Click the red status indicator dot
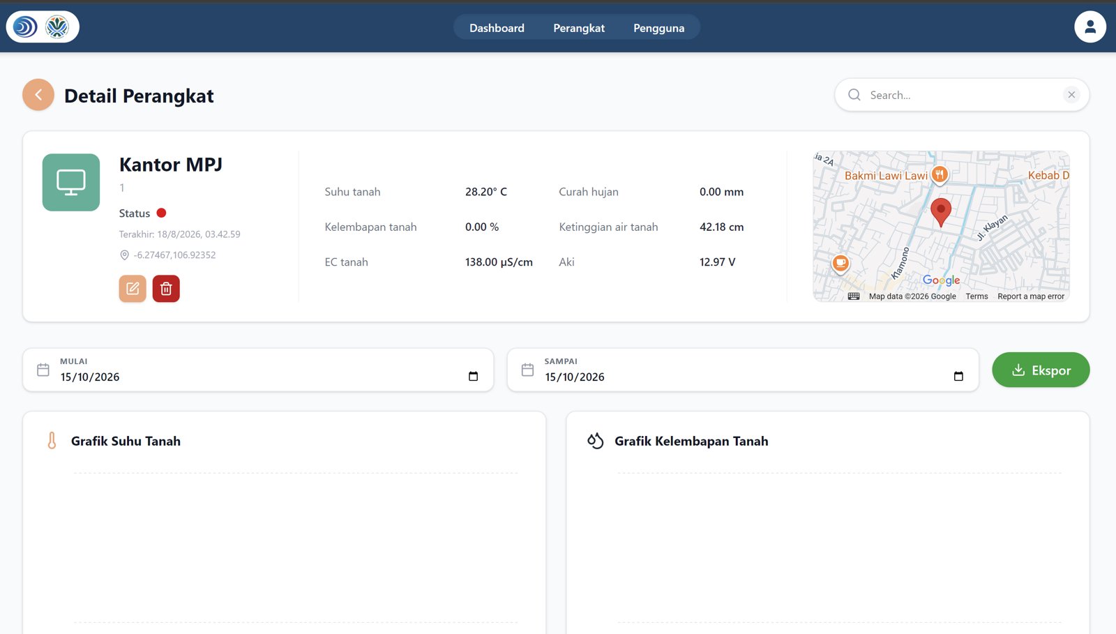Image resolution: width=1116 pixels, height=634 pixels. (x=161, y=213)
